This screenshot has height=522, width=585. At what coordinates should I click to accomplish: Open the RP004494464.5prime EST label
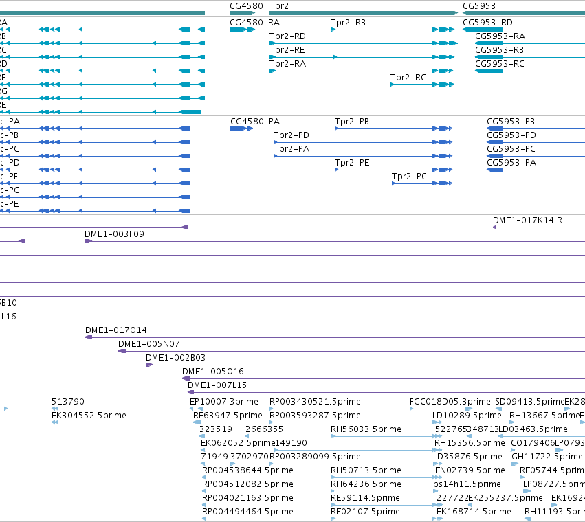[247, 512]
